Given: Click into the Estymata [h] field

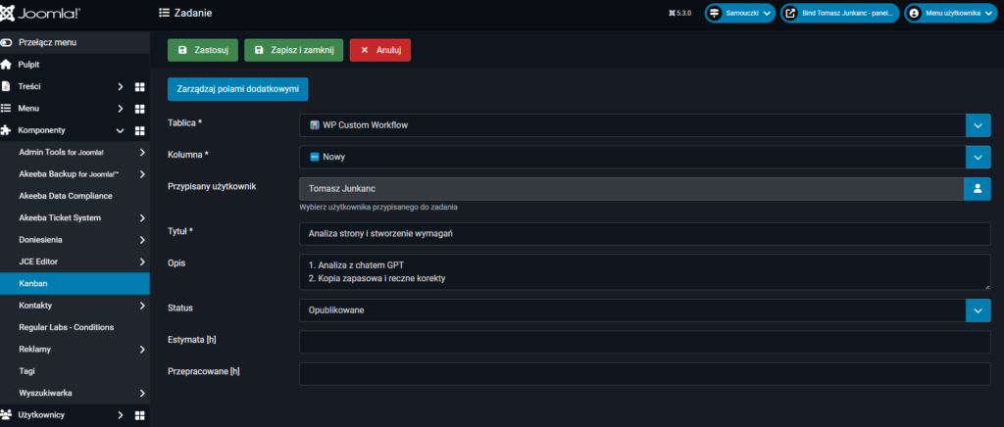Looking at the screenshot, I should 644,342.
